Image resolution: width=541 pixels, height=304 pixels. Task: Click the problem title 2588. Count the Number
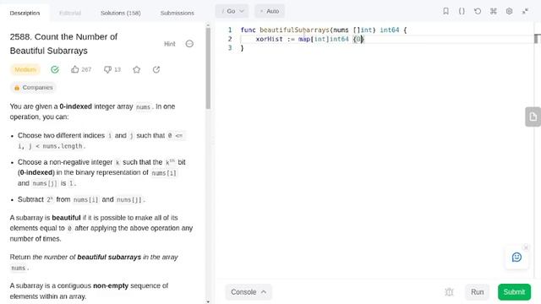(x=64, y=44)
